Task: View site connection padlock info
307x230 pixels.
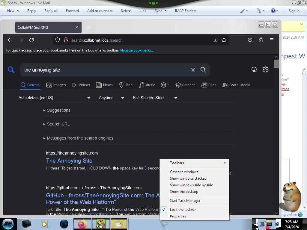Action: click(x=66, y=40)
